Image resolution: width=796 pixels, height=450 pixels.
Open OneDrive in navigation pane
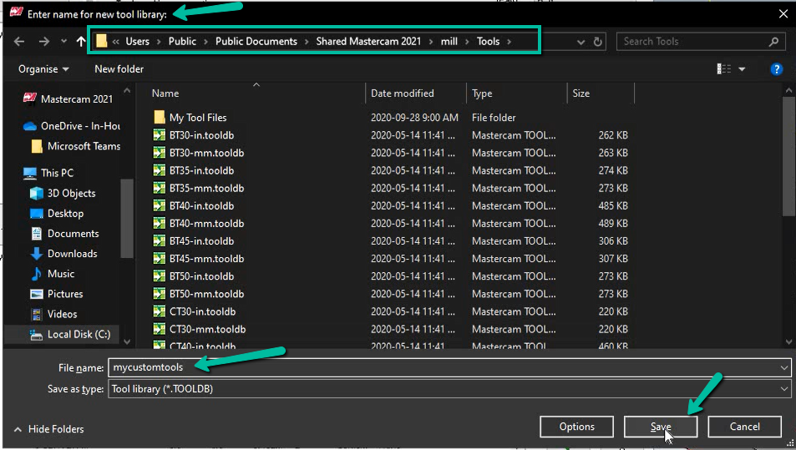coord(72,126)
